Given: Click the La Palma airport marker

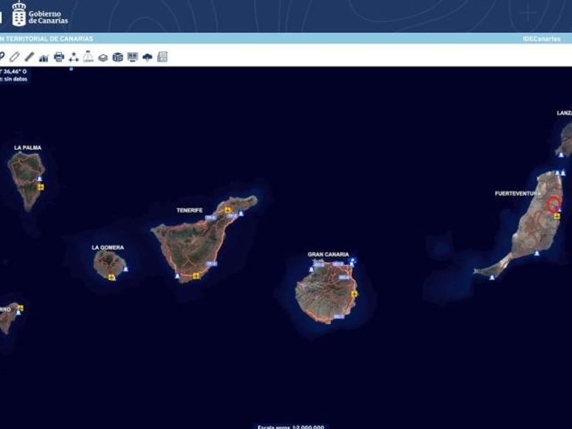Looking at the screenshot, I should click(40, 187).
